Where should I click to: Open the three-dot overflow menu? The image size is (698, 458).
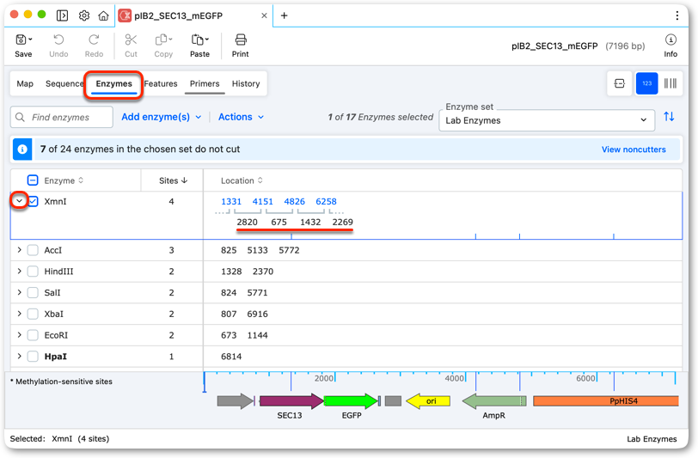point(677,15)
